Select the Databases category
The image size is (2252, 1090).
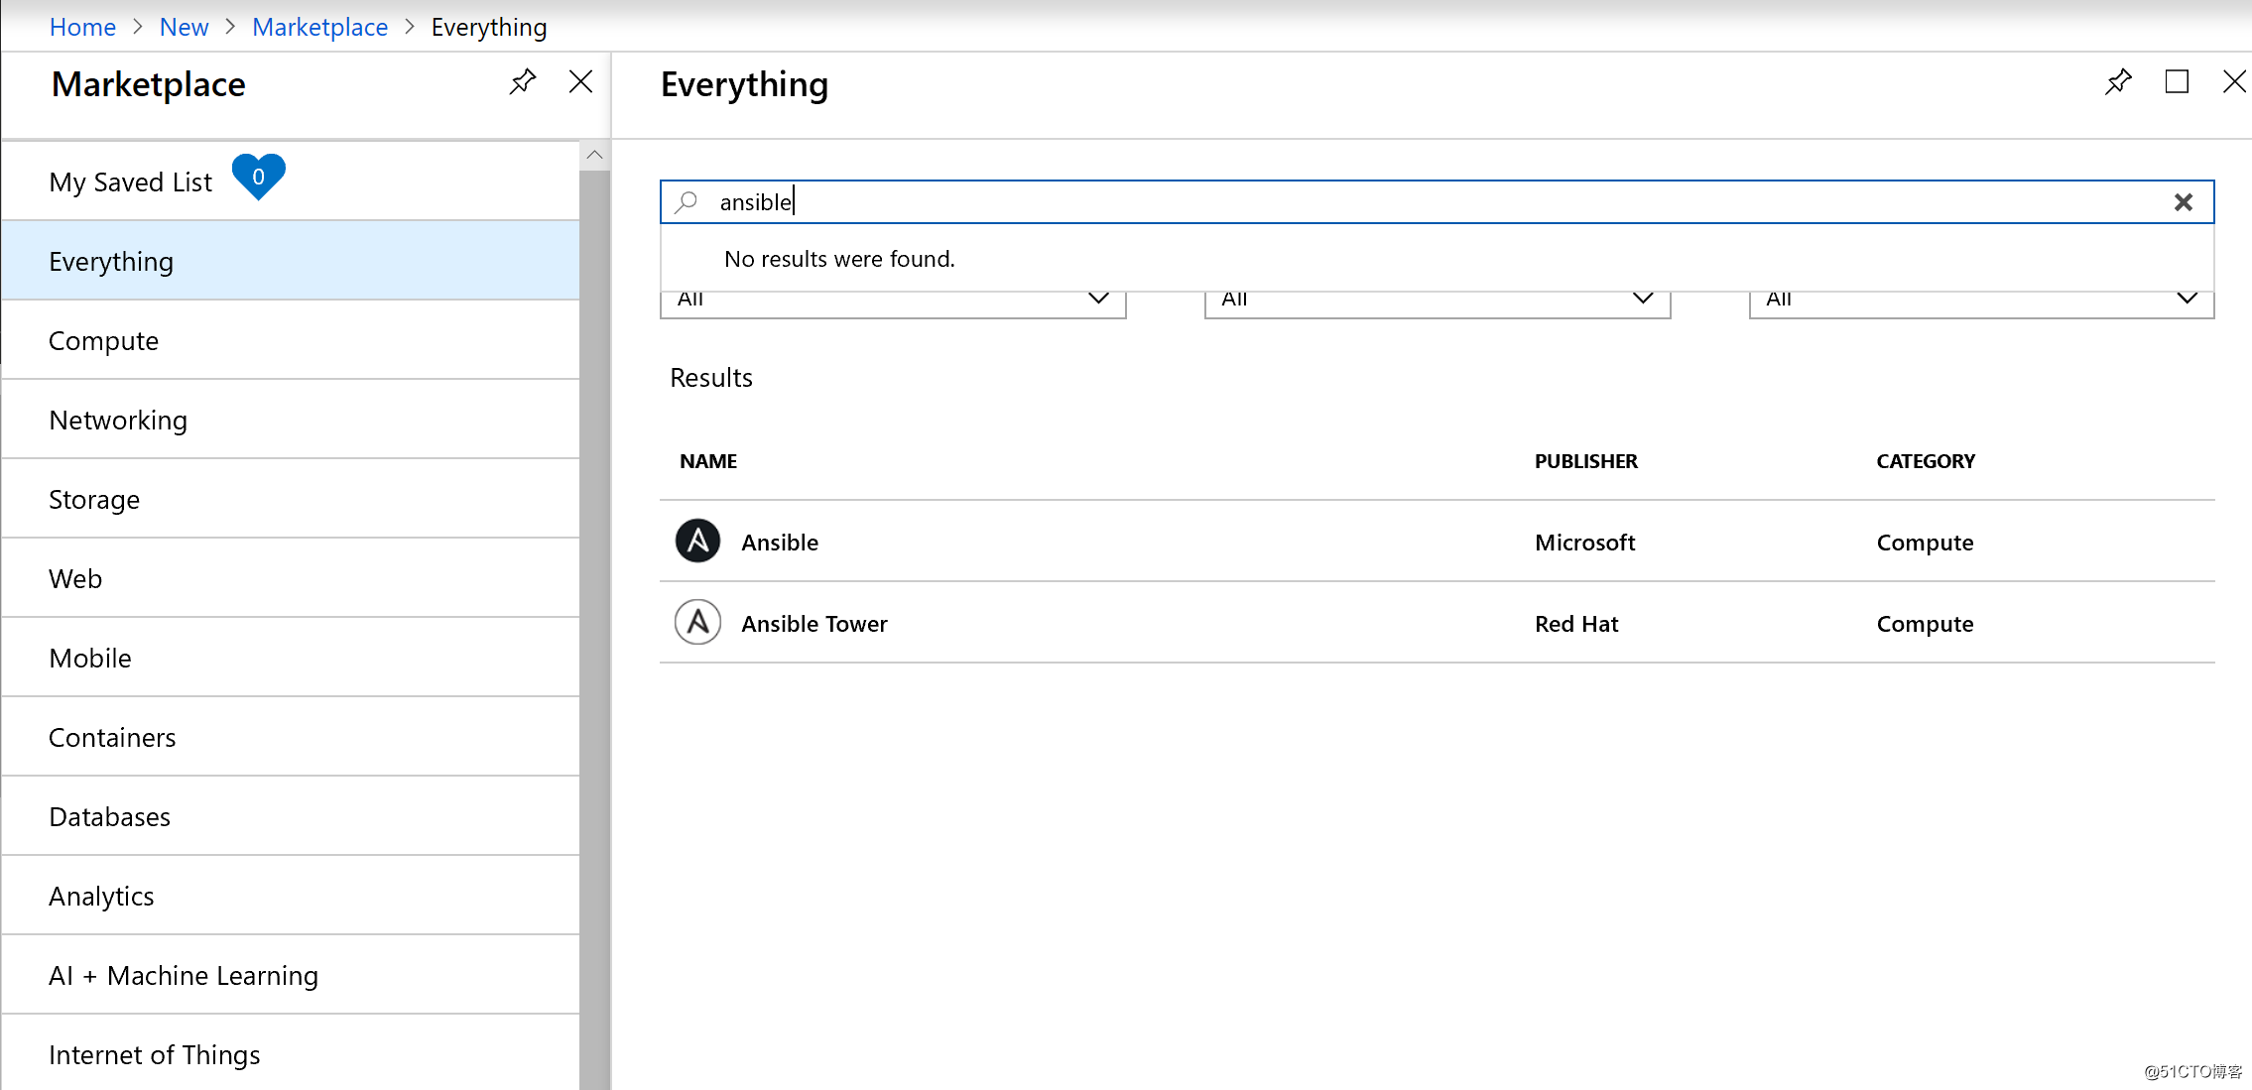(x=291, y=816)
